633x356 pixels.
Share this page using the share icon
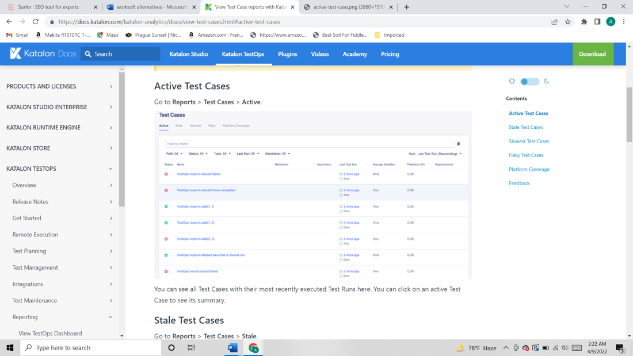tap(554, 22)
